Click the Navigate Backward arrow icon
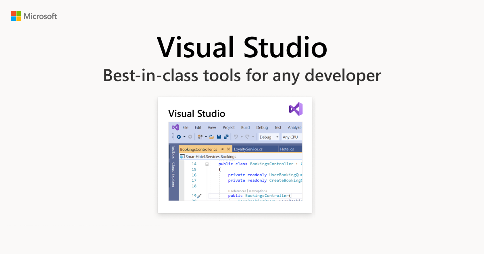 click(x=179, y=137)
